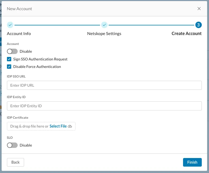
Task: Click the New Account dialog title
Action: tap(19, 9)
